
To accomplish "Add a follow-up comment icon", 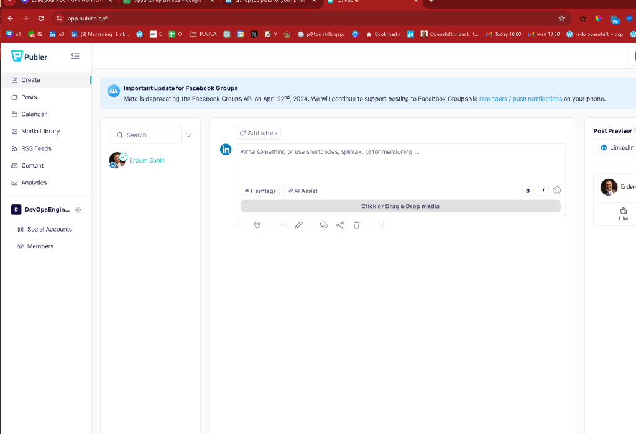I will coord(324,225).
